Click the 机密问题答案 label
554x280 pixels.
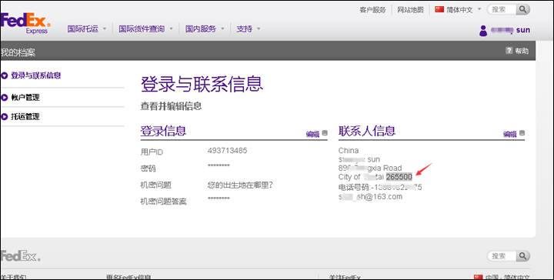[x=163, y=202]
